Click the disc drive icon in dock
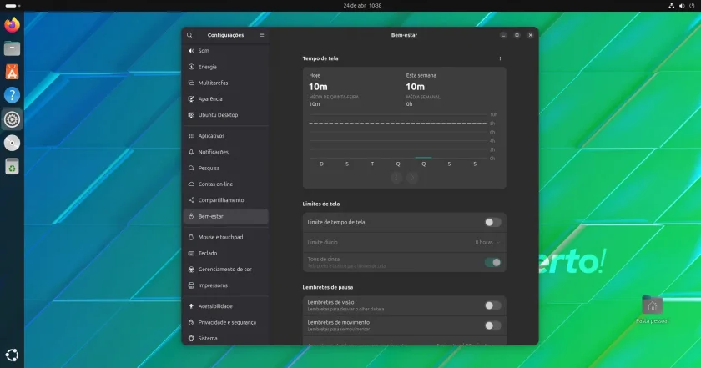 [x=12, y=143]
